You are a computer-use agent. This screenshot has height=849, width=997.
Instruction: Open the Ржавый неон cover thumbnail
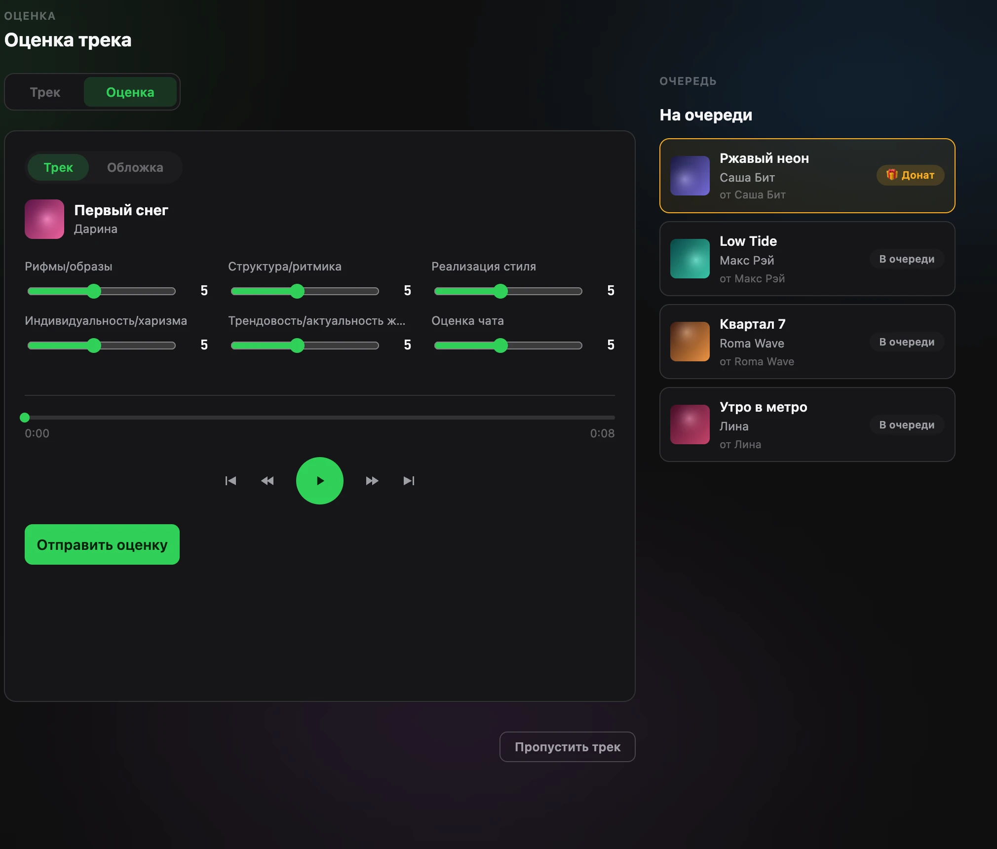click(x=690, y=176)
